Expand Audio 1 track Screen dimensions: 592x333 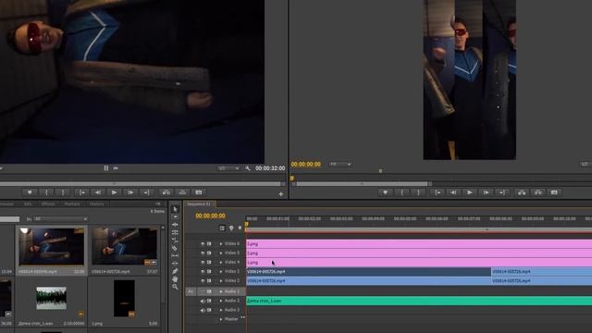point(221,291)
